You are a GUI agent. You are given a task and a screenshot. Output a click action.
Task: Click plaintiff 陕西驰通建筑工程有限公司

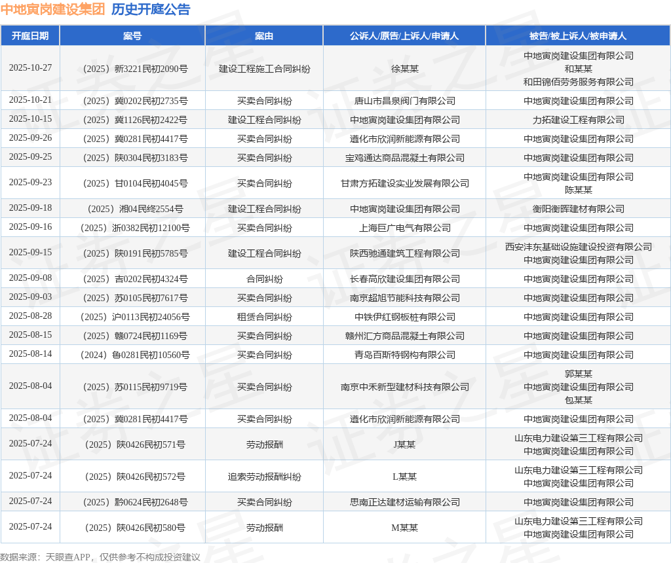(x=405, y=253)
